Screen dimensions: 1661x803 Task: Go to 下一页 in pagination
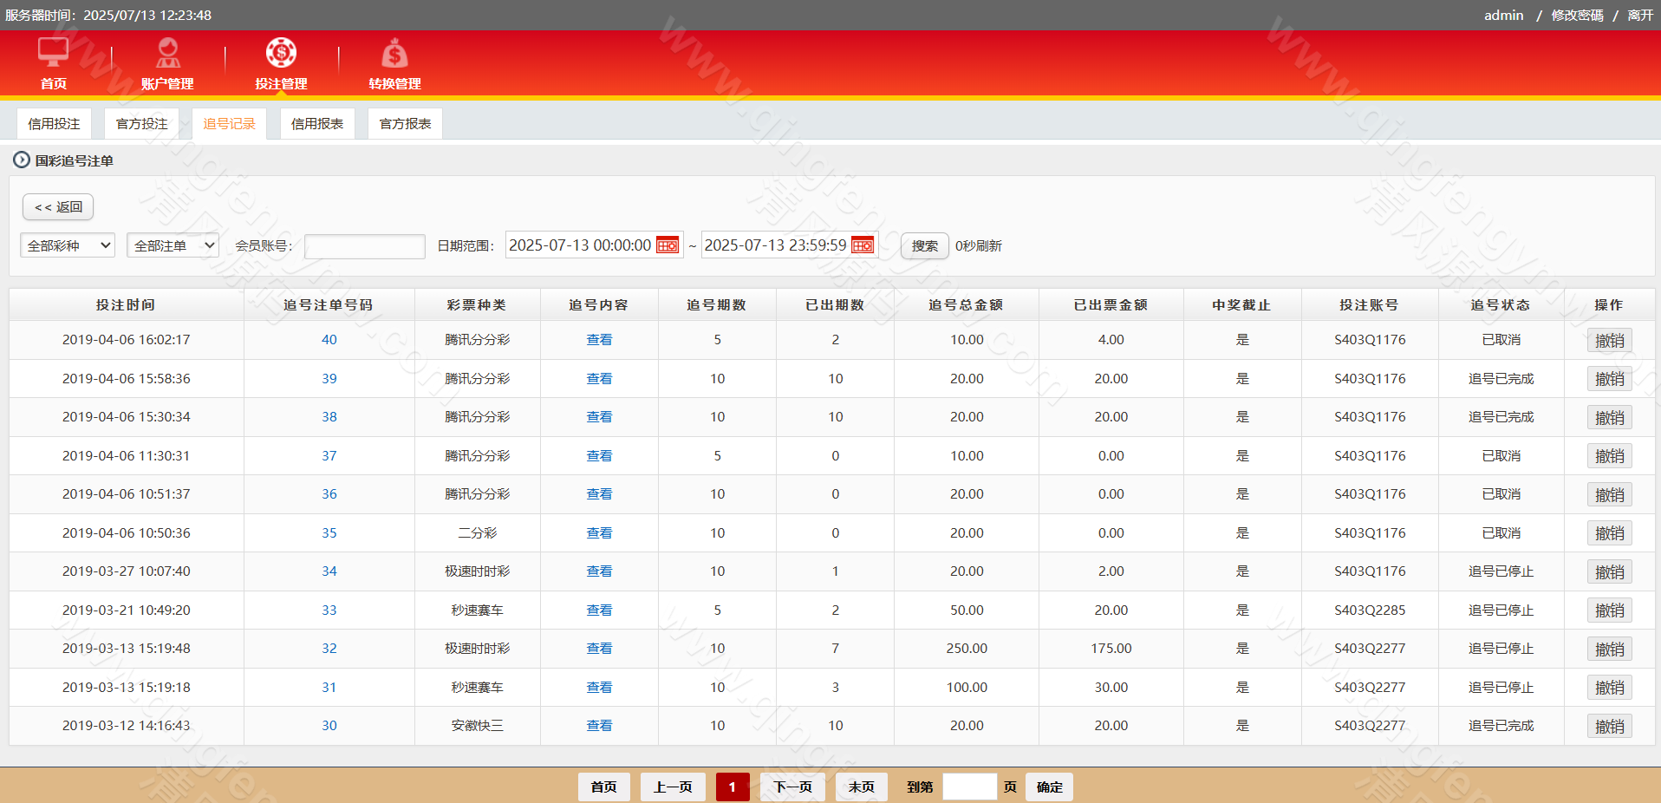coord(792,787)
